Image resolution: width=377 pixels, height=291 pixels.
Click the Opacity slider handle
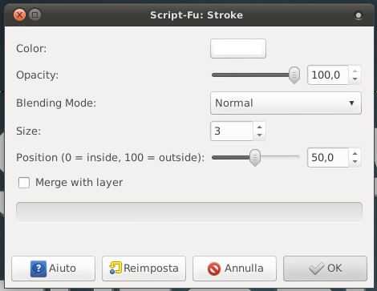[x=294, y=75]
